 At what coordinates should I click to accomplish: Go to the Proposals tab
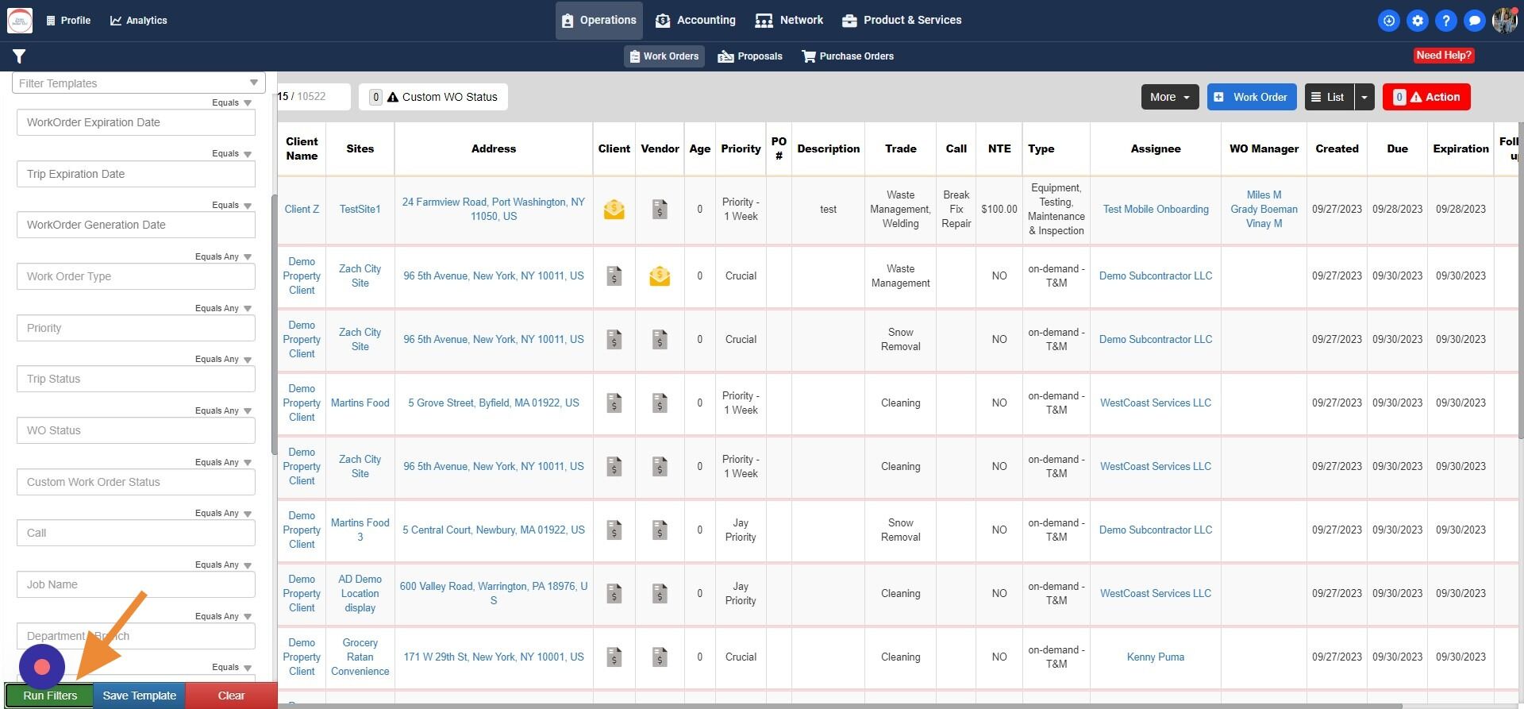[x=750, y=56]
